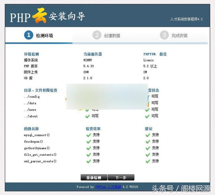Click the gethostbyname() function name
Viewport: 215px width, 195px height.
37,148
